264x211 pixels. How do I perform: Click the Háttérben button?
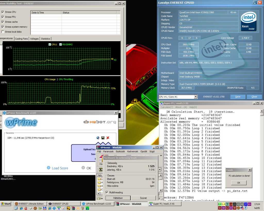pyautogui.click(x=118, y=198)
